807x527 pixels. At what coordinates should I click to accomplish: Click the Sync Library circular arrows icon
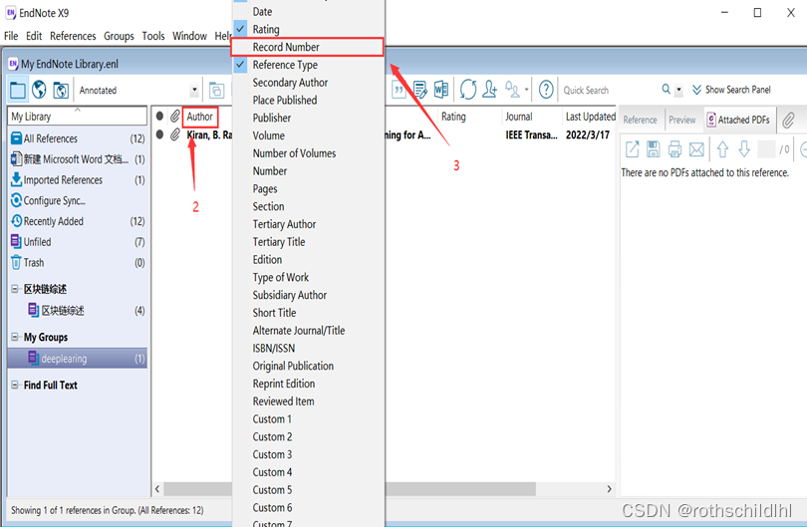pos(468,90)
